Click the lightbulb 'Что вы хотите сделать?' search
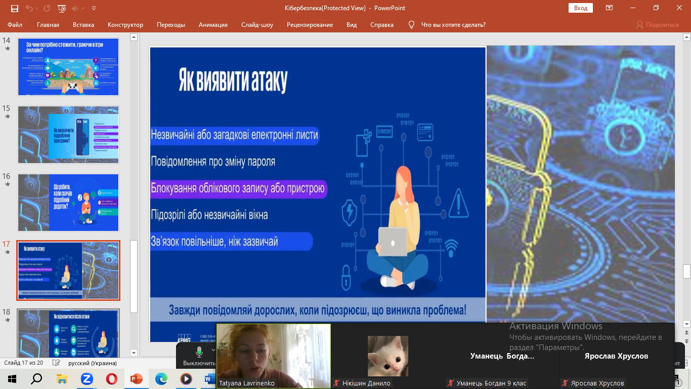This screenshot has width=691, height=389. click(x=447, y=25)
